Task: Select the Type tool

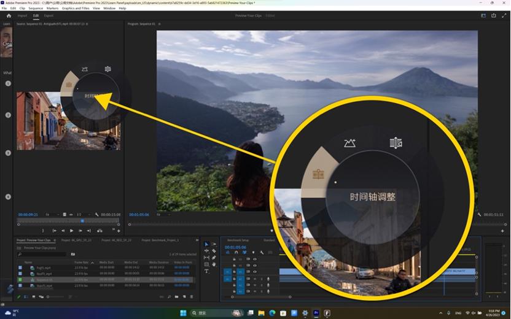Action: 206,271
